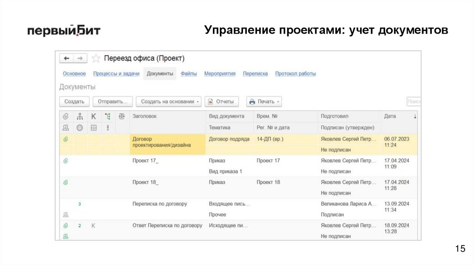
Task: Click 14-ДП (вр.) cell
Action: [270, 139]
